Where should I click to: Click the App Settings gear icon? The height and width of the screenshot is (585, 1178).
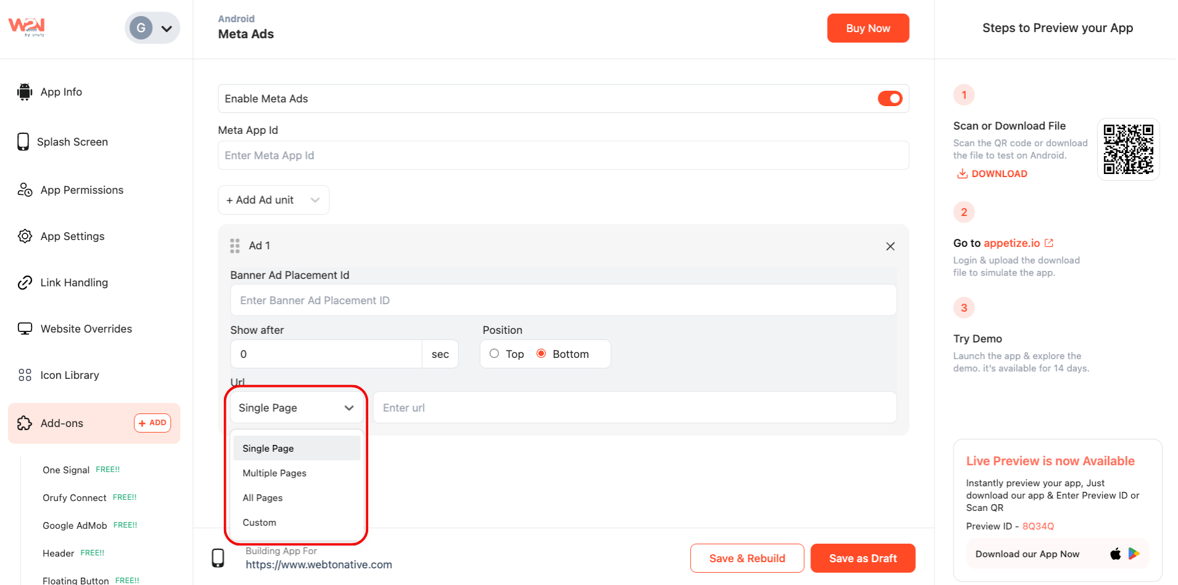[25, 236]
